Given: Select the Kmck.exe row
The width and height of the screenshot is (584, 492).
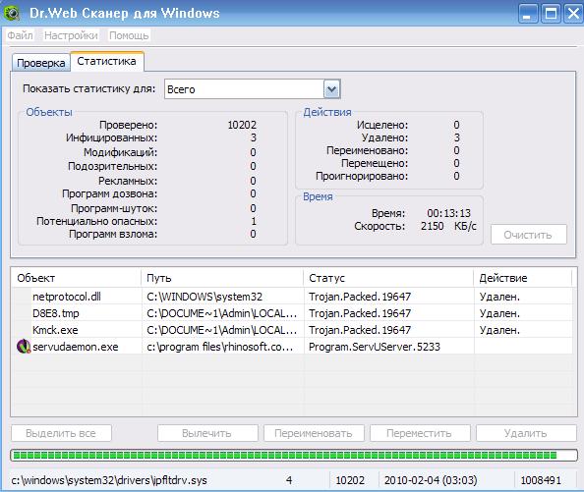Looking at the screenshot, I should [292, 330].
